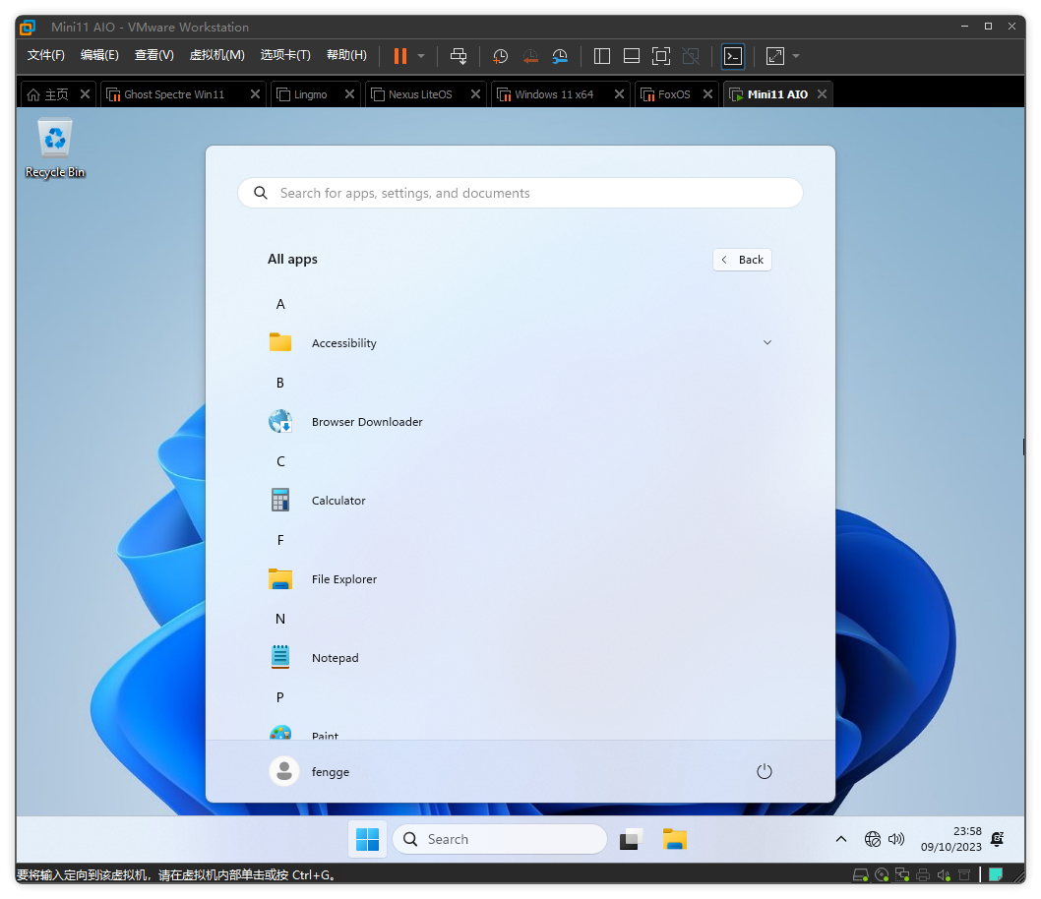Screen dimensions: 1041x899
Task: Click the letter F section header
Action: [280, 540]
